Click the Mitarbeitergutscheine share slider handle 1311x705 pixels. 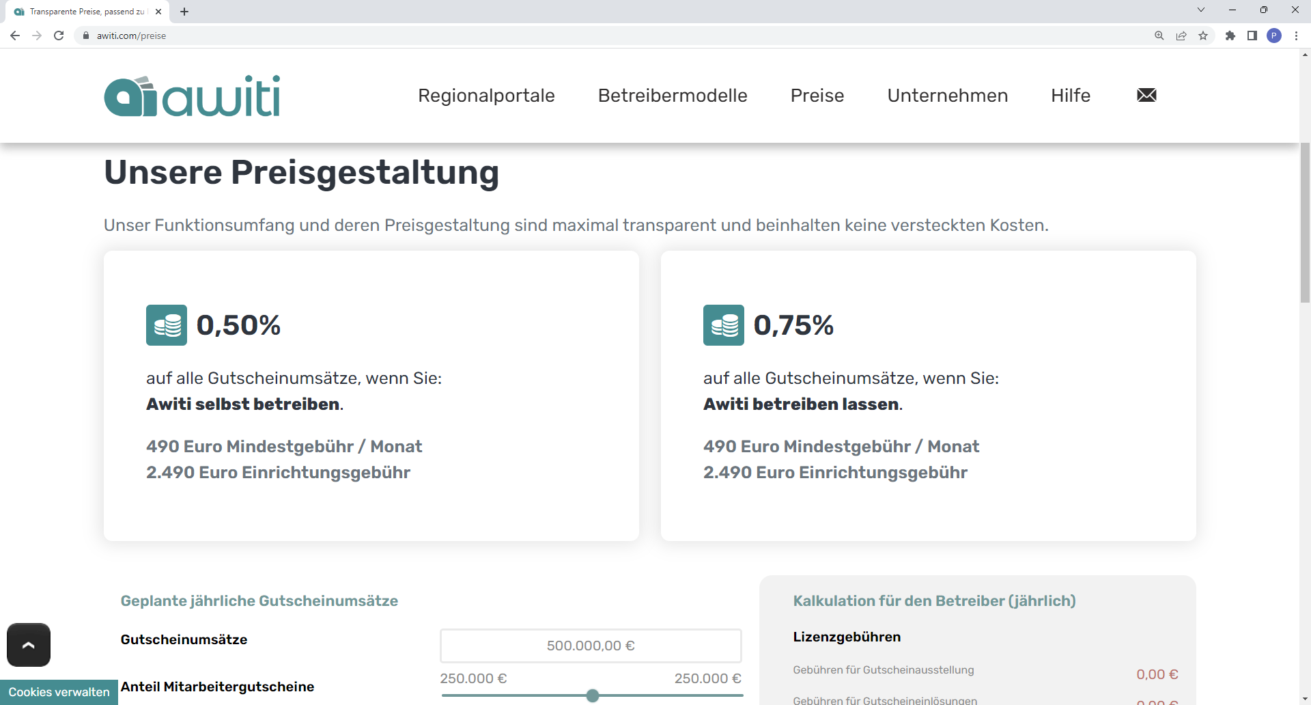[x=593, y=695]
